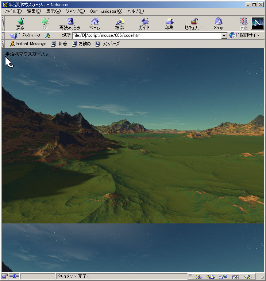Open Security (セキュリティ) icon
The width and height of the screenshot is (266, 281).
tap(194, 24)
